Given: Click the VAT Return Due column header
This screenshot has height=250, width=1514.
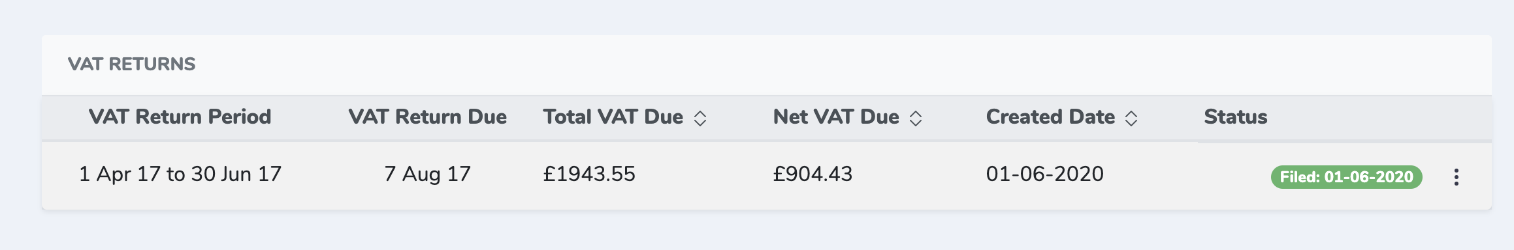Looking at the screenshot, I should pyautogui.click(x=427, y=117).
